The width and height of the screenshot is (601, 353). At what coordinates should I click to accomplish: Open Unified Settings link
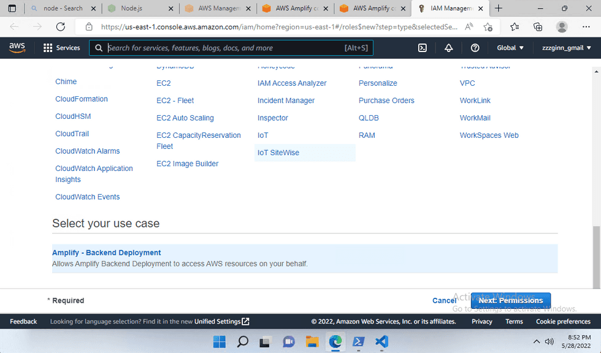(221, 322)
